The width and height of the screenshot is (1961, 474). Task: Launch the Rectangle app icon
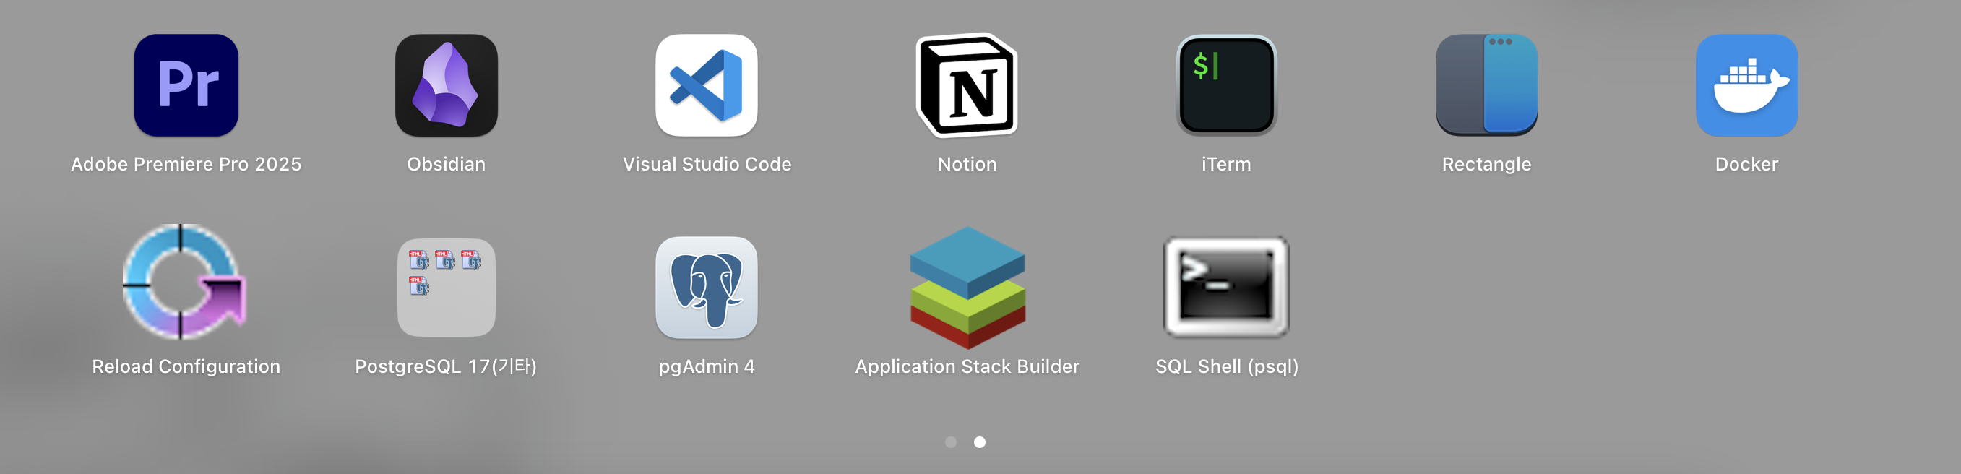[x=1487, y=85]
